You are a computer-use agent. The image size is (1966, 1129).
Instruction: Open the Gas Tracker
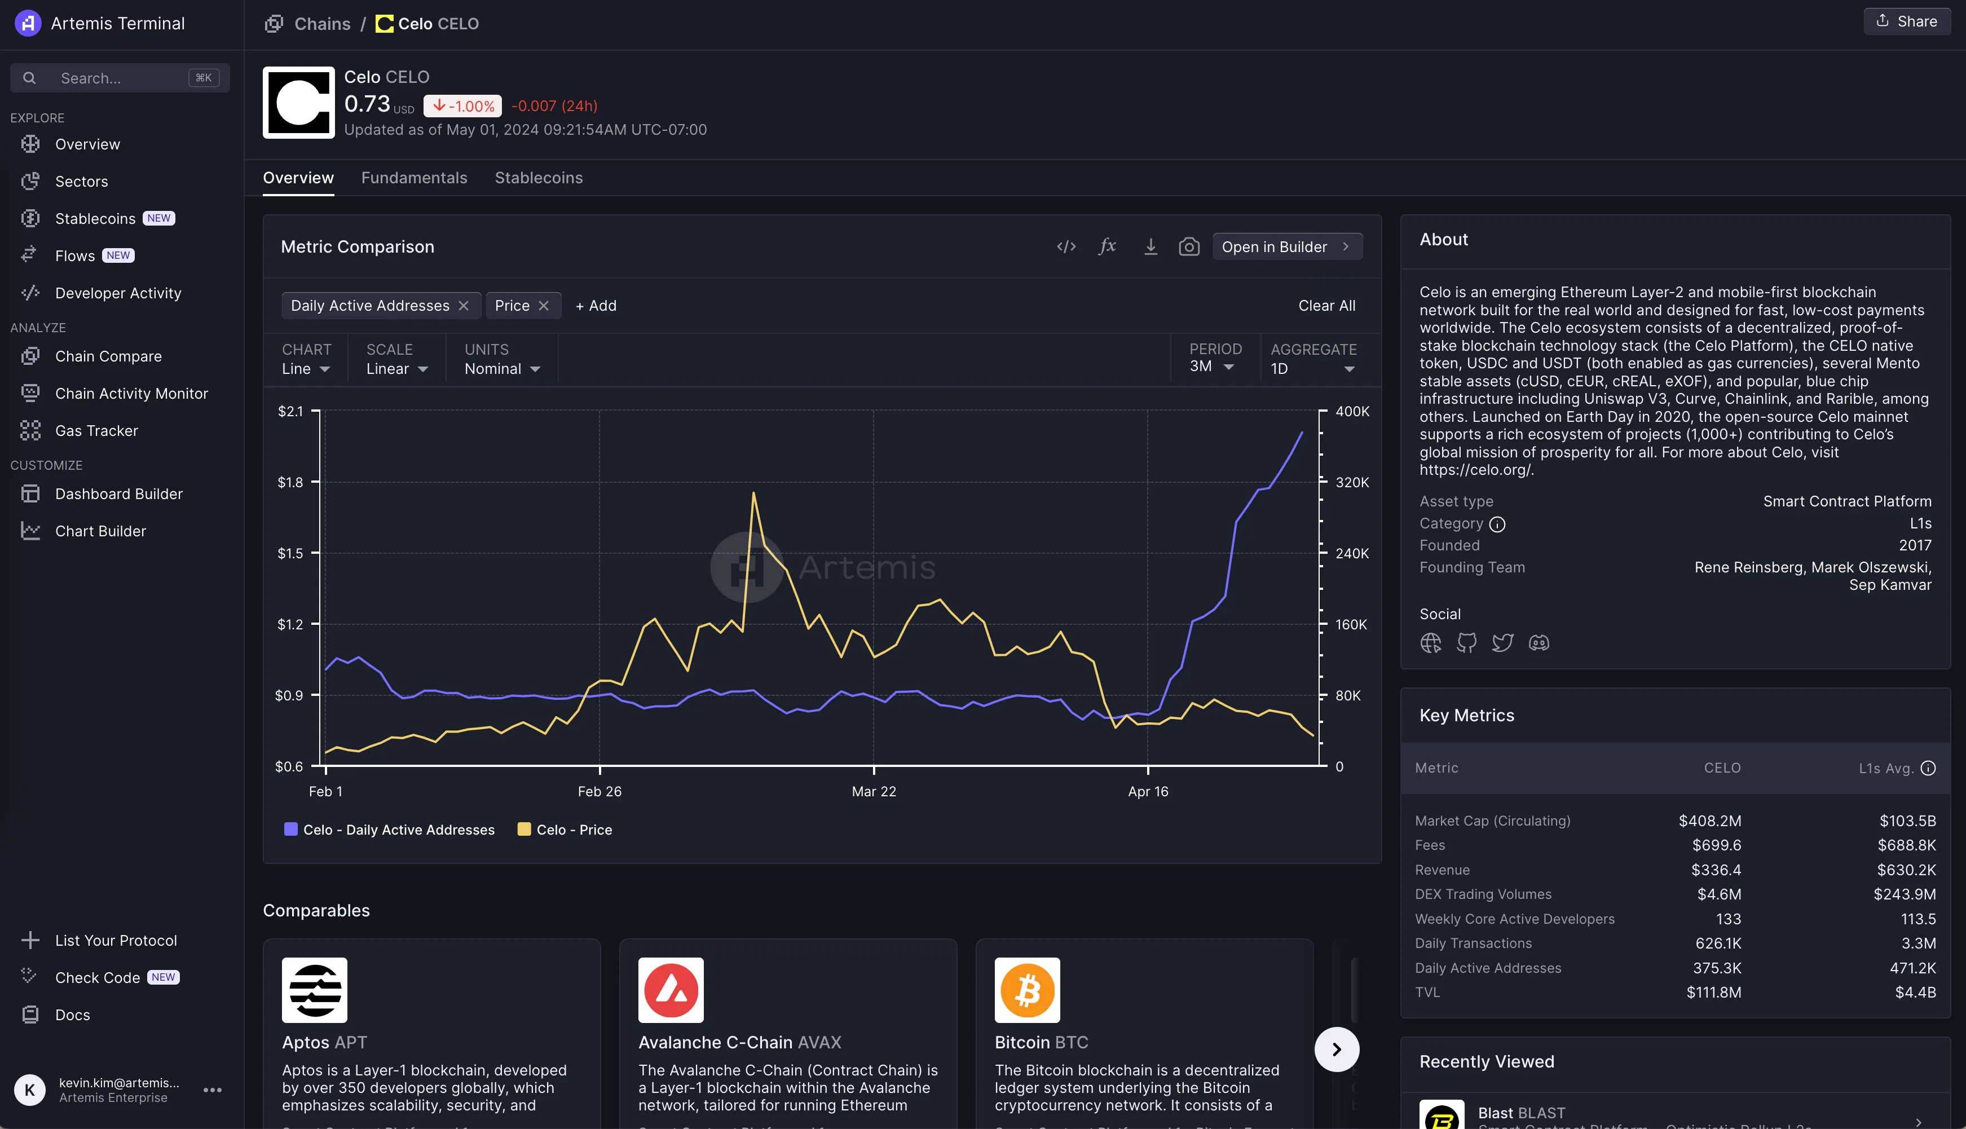pos(96,431)
